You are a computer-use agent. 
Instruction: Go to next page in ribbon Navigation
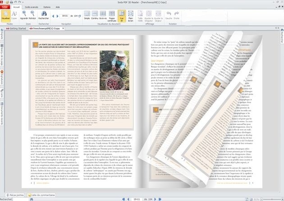57,16
